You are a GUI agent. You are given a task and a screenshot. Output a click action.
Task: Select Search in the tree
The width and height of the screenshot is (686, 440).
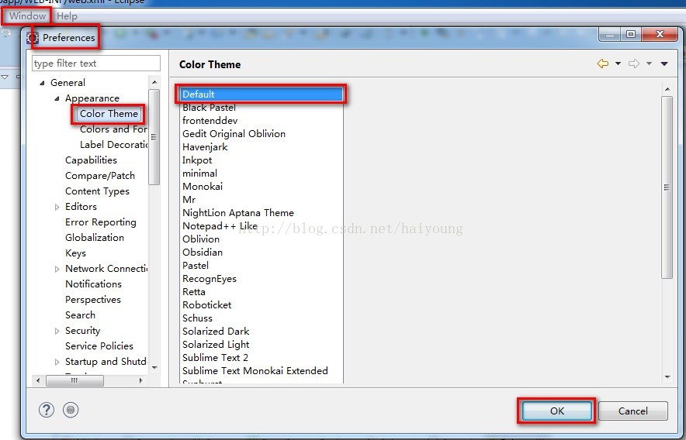[80, 315]
